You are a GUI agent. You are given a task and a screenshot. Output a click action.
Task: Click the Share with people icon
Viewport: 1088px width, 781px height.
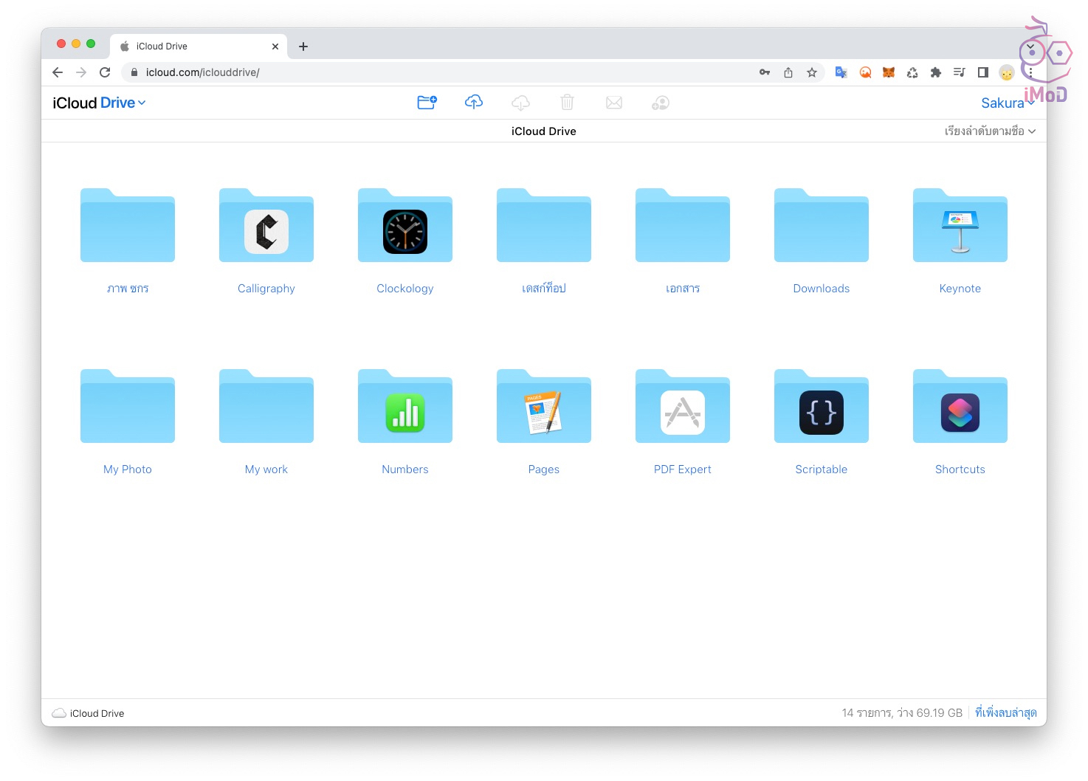pos(661,103)
